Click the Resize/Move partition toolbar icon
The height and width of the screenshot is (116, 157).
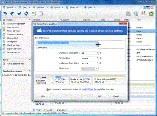(34, 13)
